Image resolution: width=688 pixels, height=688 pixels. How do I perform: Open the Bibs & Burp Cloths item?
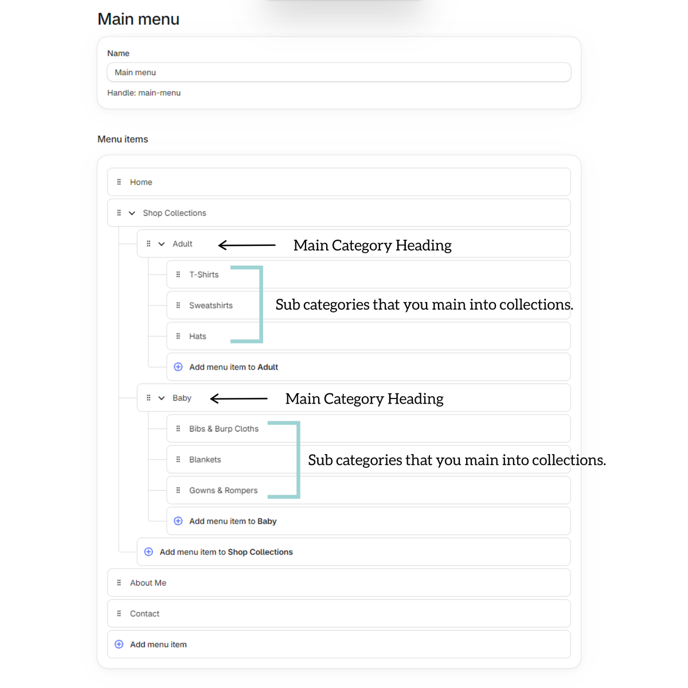coord(369,428)
